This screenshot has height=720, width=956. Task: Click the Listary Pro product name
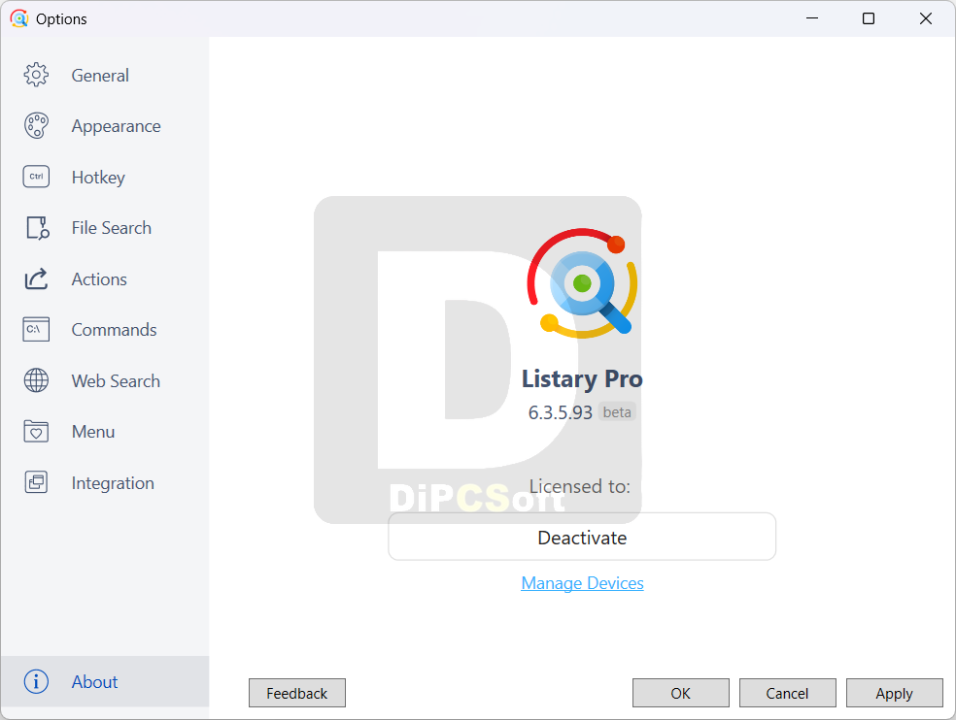click(582, 378)
